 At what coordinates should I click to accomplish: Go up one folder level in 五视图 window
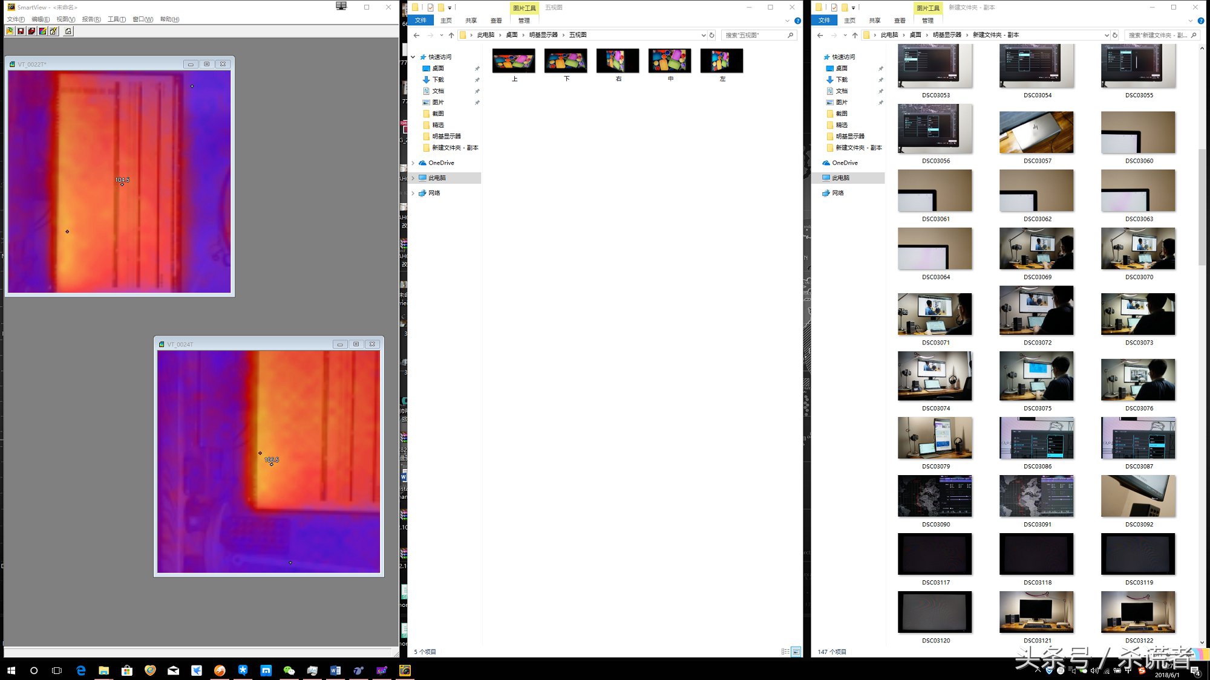[x=451, y=35]
